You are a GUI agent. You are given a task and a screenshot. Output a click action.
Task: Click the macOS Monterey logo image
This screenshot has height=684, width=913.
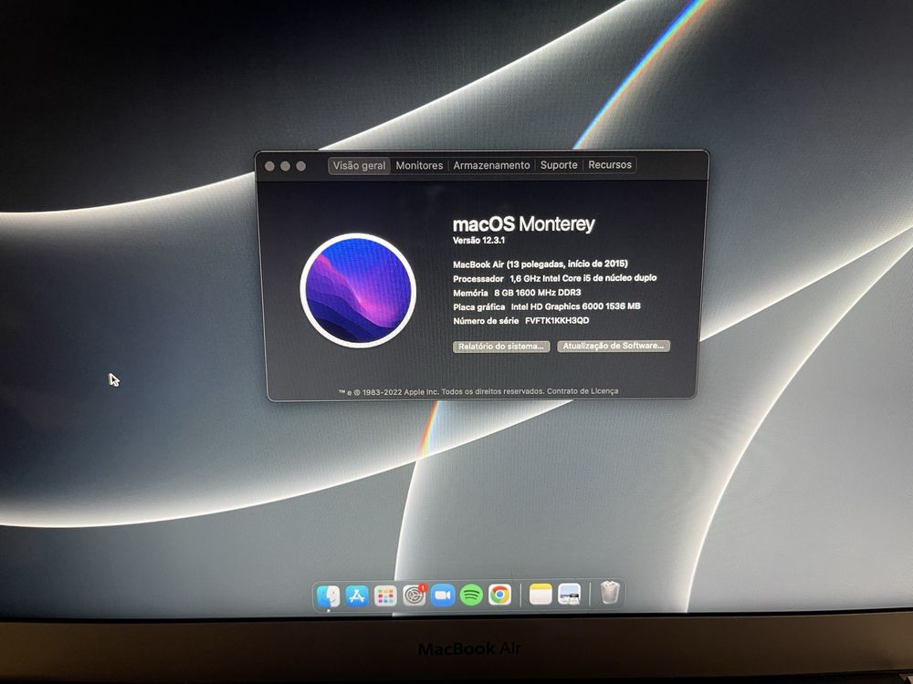[x=358, y=290]
